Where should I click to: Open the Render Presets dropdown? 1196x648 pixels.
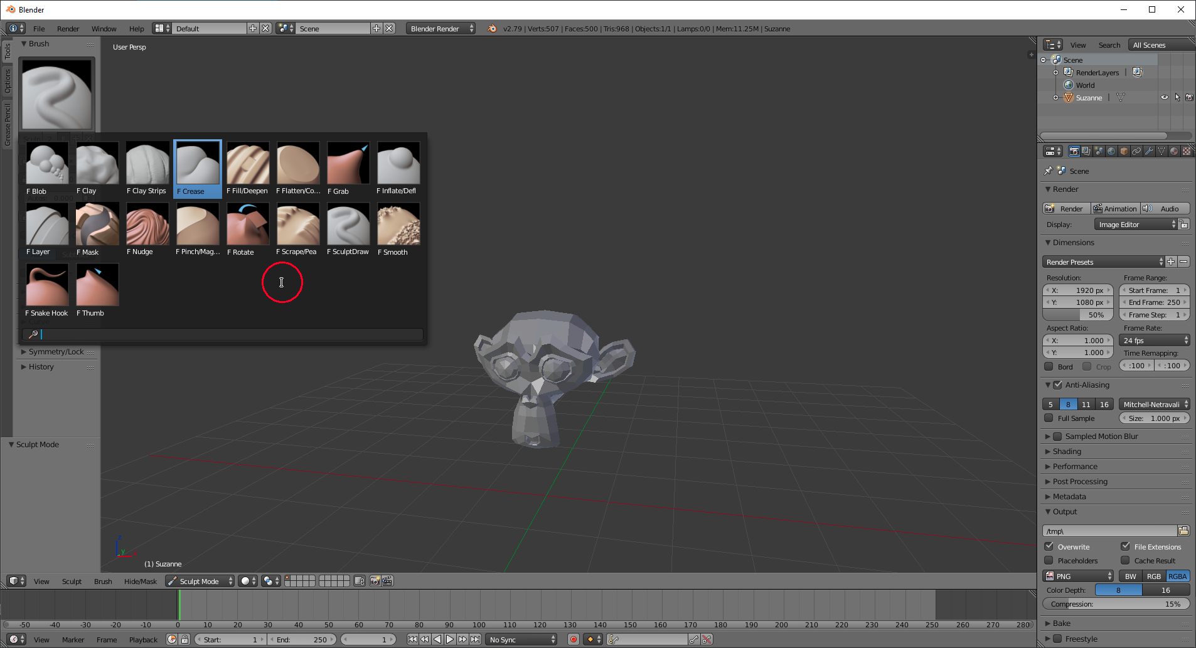1103,262
